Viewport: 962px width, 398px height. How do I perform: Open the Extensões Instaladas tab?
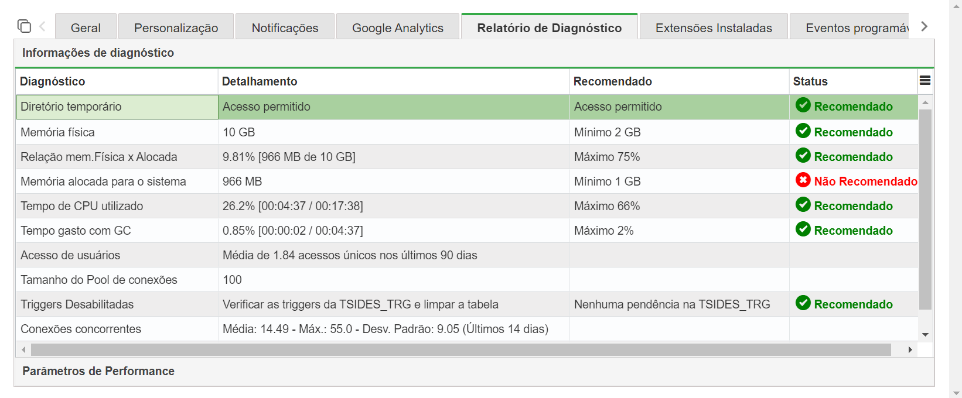click(714, 27)
